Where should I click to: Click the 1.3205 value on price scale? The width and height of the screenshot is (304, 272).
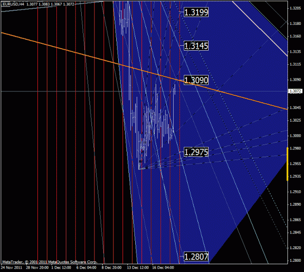(x=295, y=8)
